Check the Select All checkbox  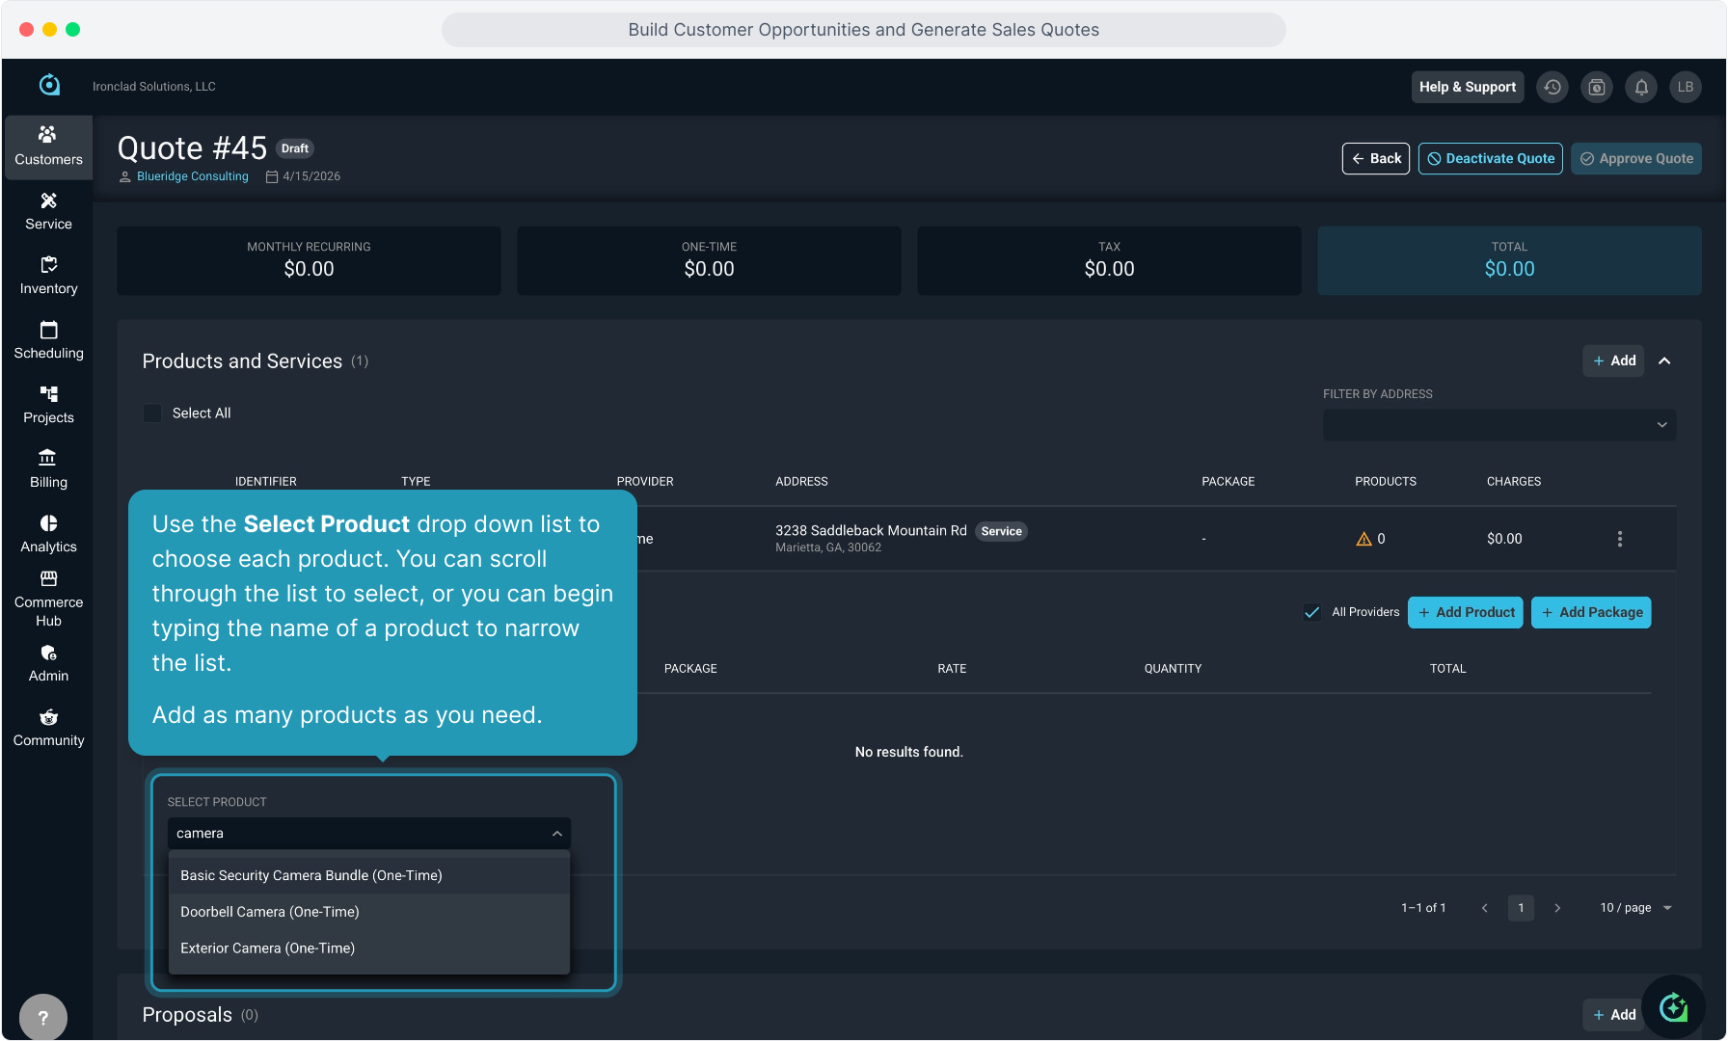(152, 414)
